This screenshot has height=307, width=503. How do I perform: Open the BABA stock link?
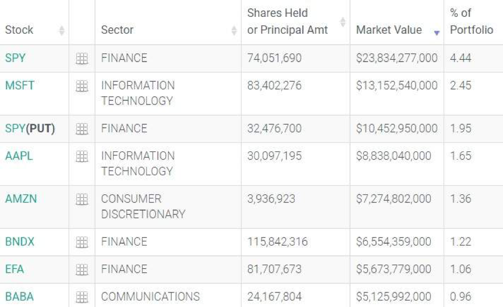[19, 296]
